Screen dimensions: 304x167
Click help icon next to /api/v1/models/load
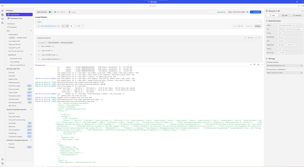57,55
